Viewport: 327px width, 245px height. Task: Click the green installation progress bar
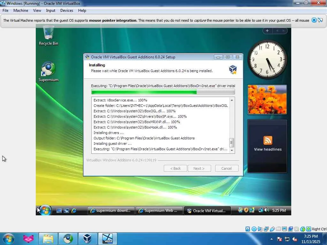coord(163,92)
